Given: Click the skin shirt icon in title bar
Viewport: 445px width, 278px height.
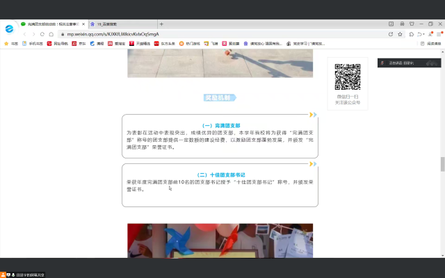Looking at the screenshot, I should coord(412,24).
